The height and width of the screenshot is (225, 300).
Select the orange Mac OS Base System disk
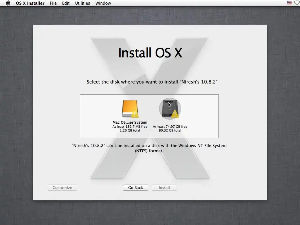[130, 108]
